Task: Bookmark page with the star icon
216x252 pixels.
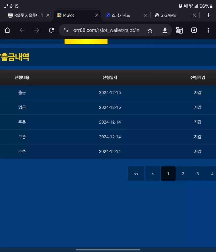Action: coord(150,30)
